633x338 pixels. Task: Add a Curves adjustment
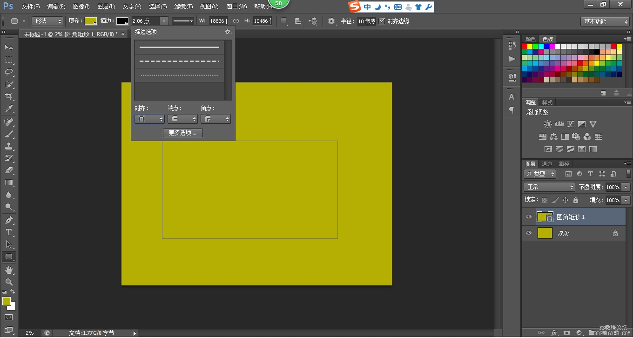click(x=571, y=124)
